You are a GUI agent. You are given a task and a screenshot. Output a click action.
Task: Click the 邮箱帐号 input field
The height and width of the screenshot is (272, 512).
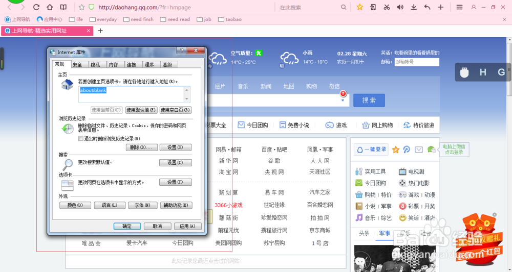[417, 62]
